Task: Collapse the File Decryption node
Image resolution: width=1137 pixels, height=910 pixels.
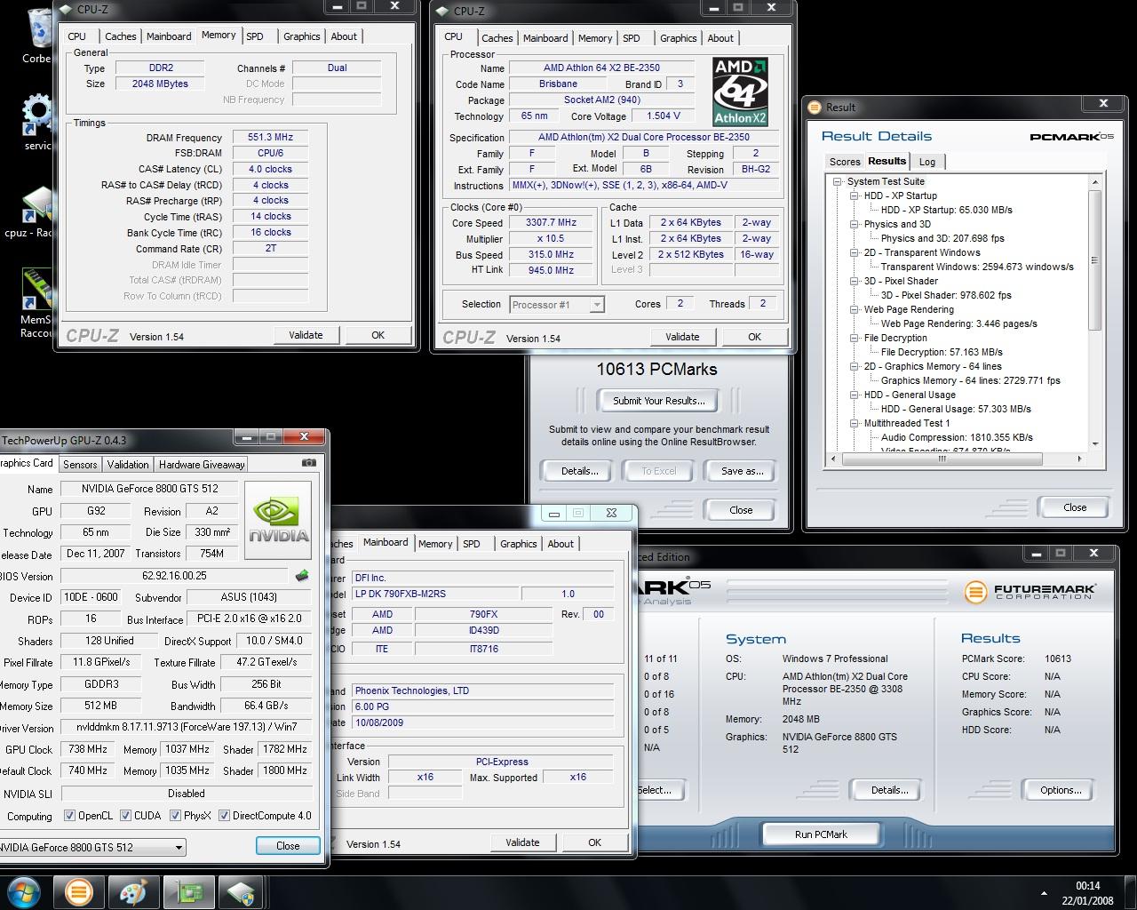Action: pyautogui.click(x=854, y=338)
